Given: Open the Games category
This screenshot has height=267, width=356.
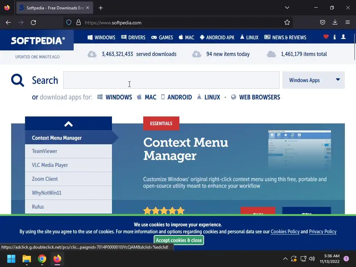Looking at the screenshot, I should pos(162,38).
